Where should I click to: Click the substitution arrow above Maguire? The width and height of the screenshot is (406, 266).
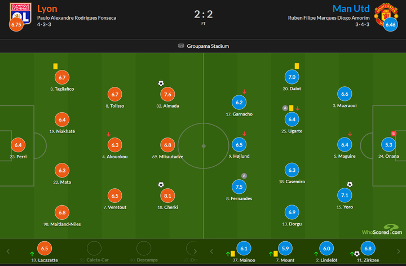350,134
